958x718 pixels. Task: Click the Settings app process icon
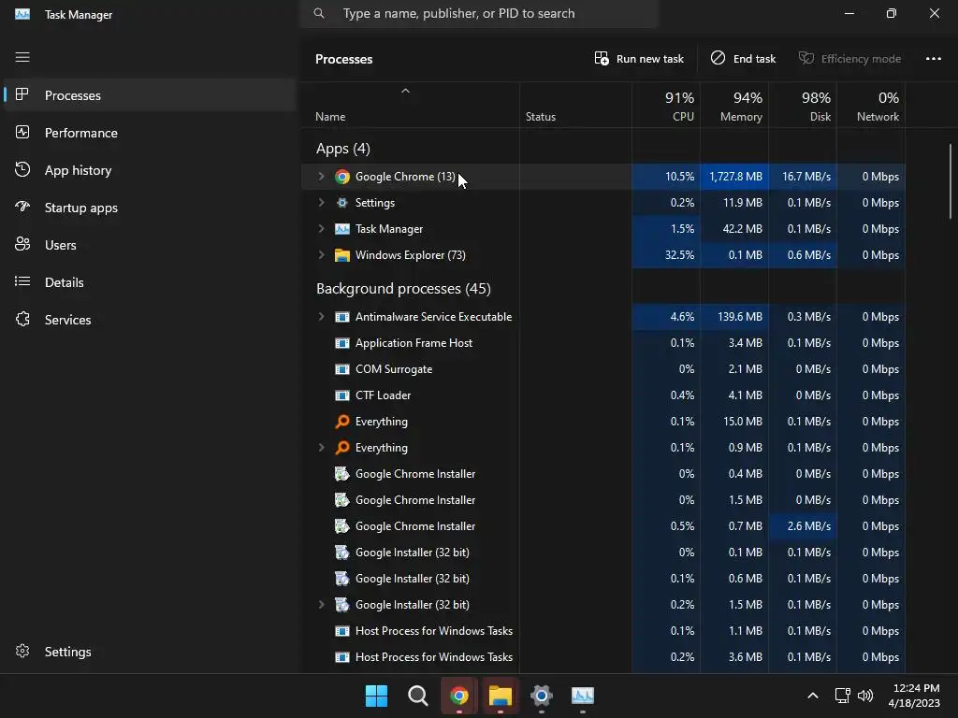pos(342,203)
